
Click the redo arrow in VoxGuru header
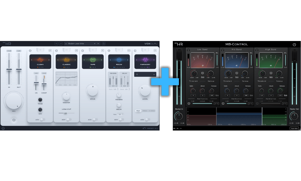[x=61, y=44]
